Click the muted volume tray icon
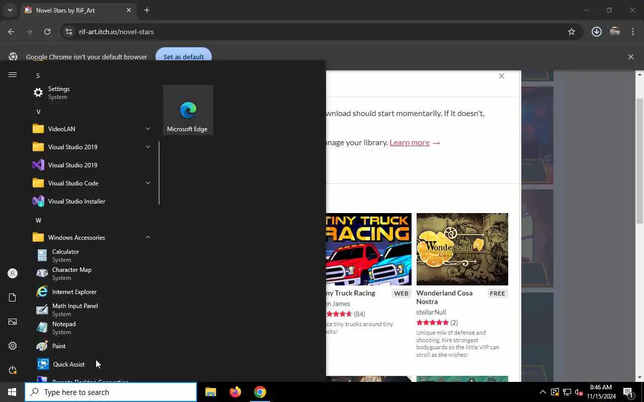Image resolution: width=644 pixels, height=402 pixels. pos(579,392)
